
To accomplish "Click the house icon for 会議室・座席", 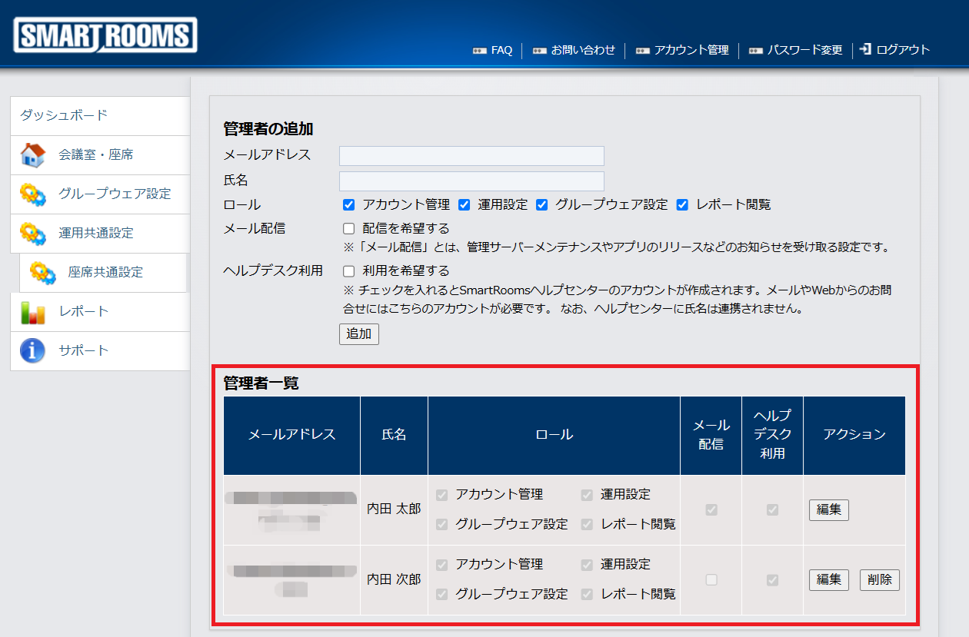I will click(32, 154).
